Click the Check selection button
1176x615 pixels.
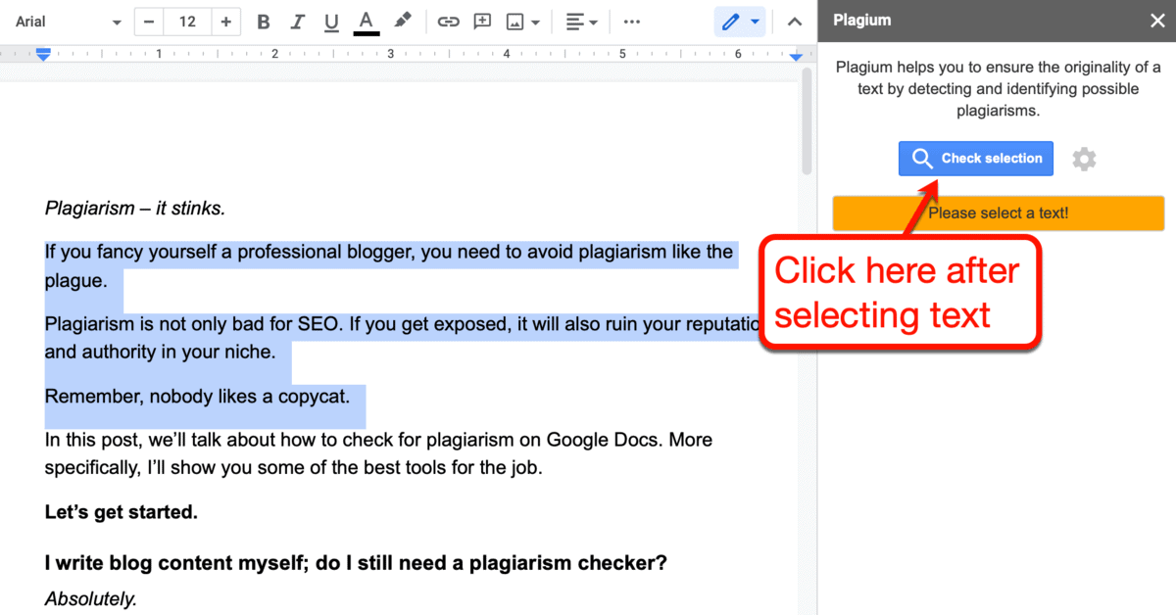tap(975, 158)
